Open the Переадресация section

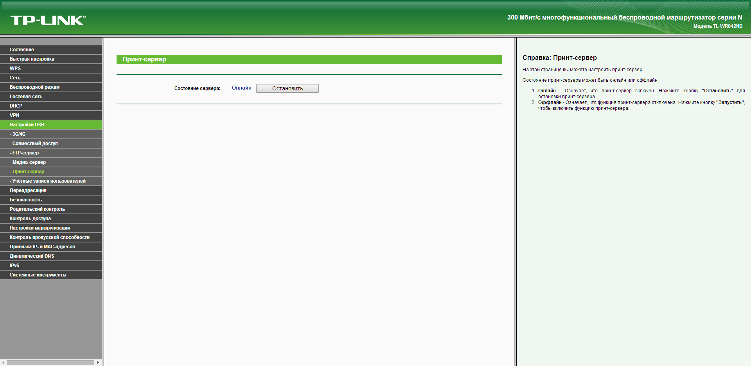(51, 190)
